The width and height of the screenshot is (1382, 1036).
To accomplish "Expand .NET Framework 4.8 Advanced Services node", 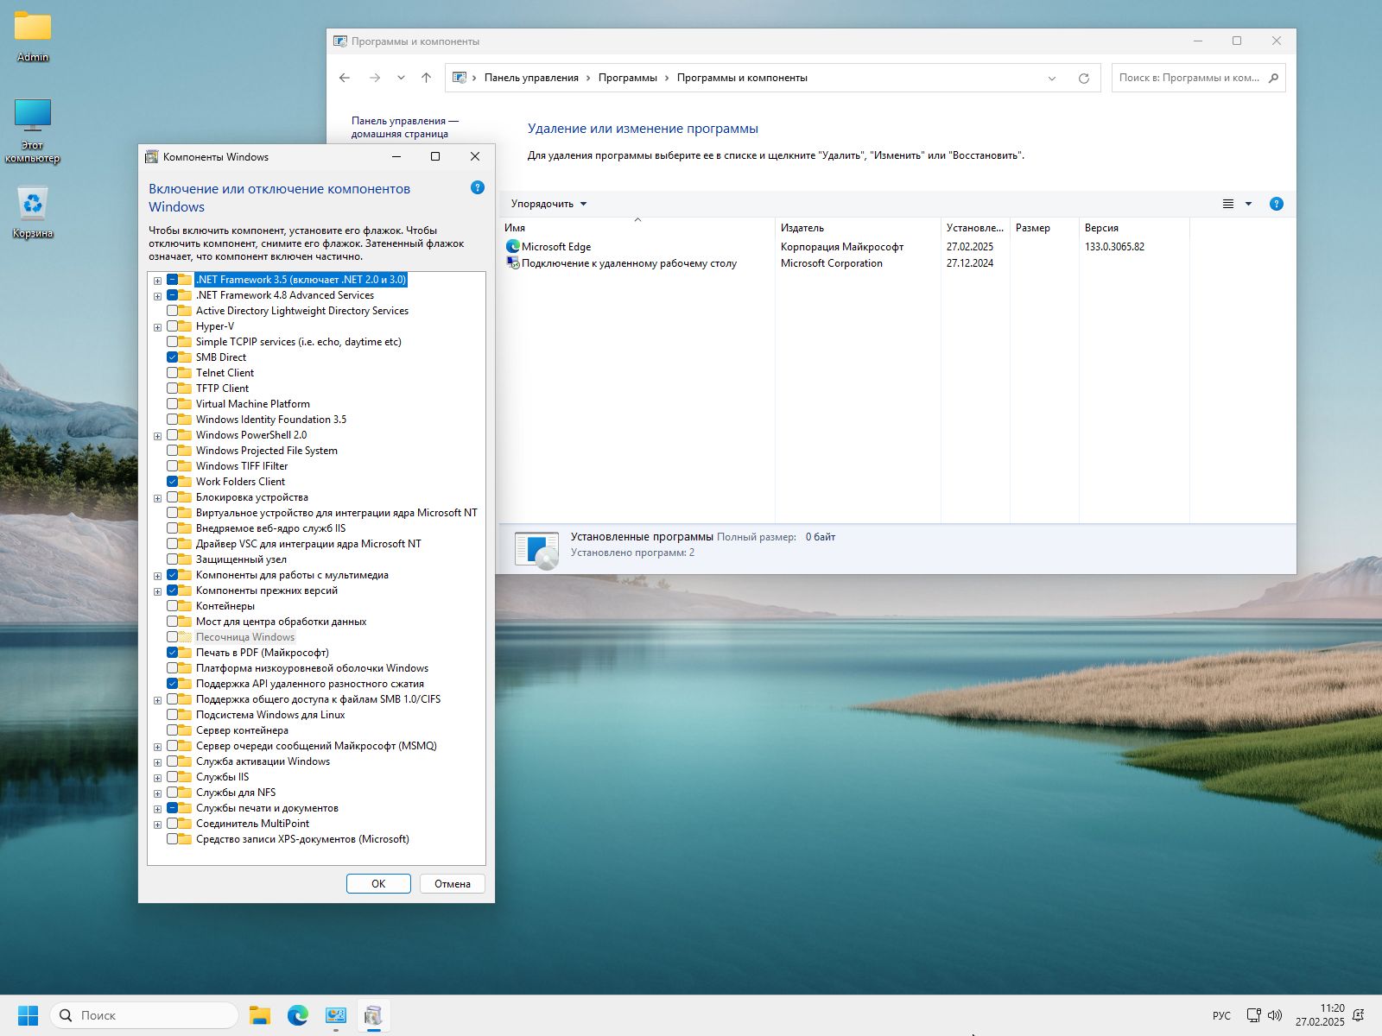I will pyautogui.click(x=157, y=295).
